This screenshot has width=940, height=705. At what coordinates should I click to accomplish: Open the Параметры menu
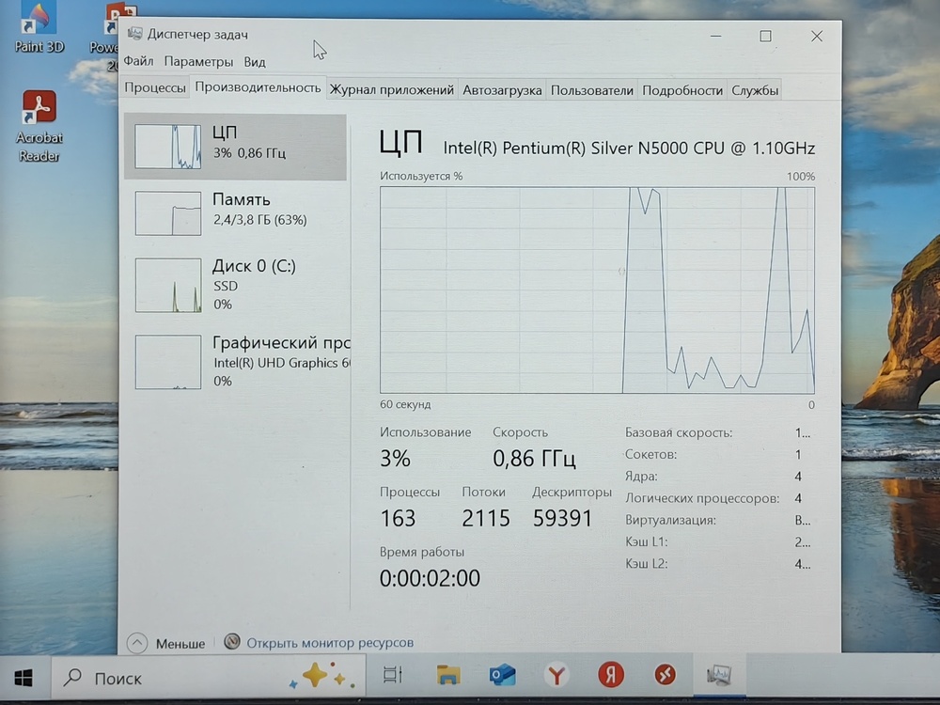pyautogui.click(x=198, y=62)
